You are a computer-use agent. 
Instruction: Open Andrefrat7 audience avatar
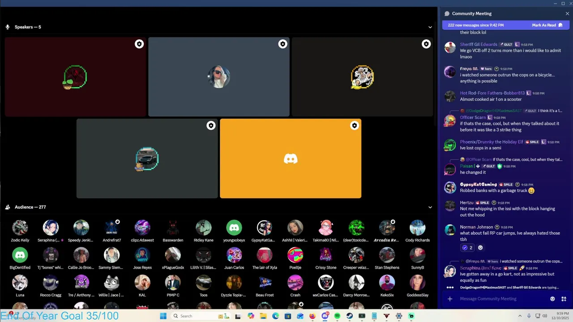111,228
